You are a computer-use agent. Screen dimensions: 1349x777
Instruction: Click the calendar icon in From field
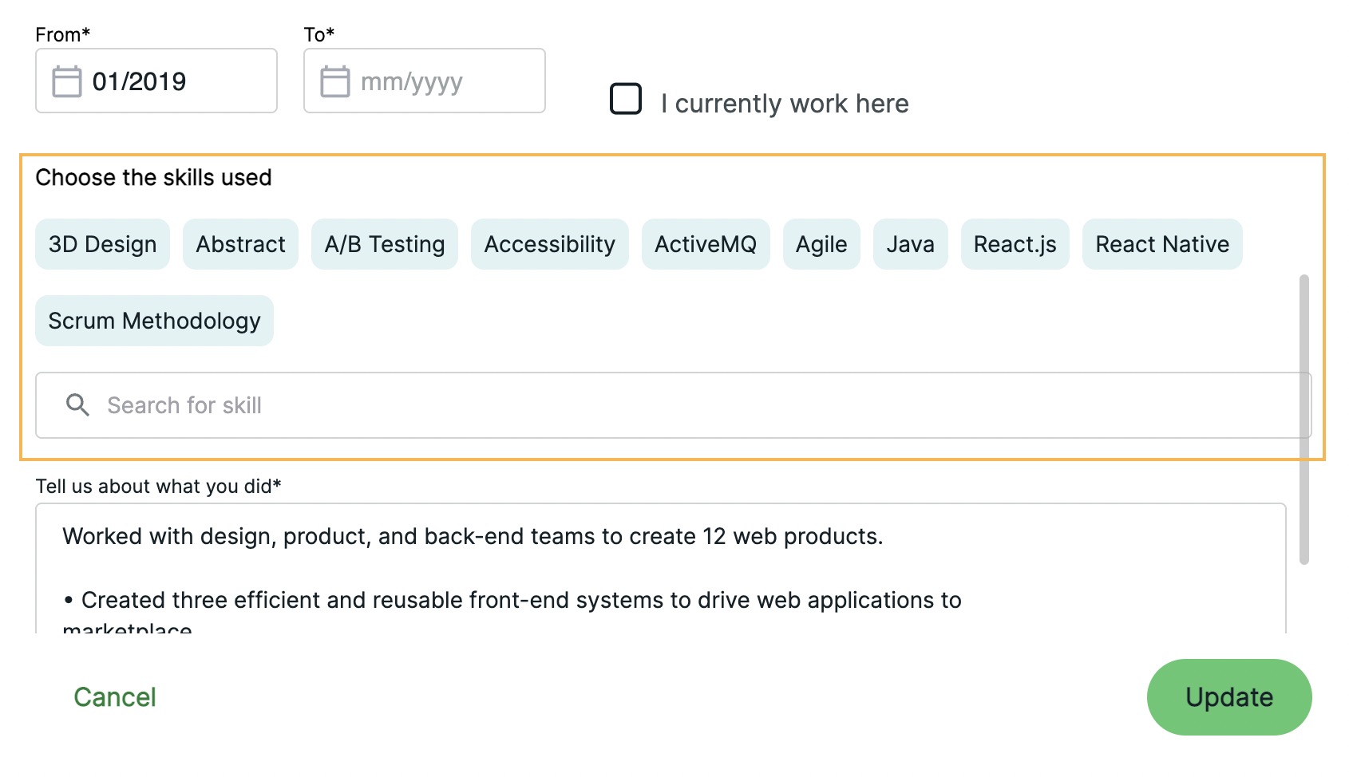pos(66,81)
